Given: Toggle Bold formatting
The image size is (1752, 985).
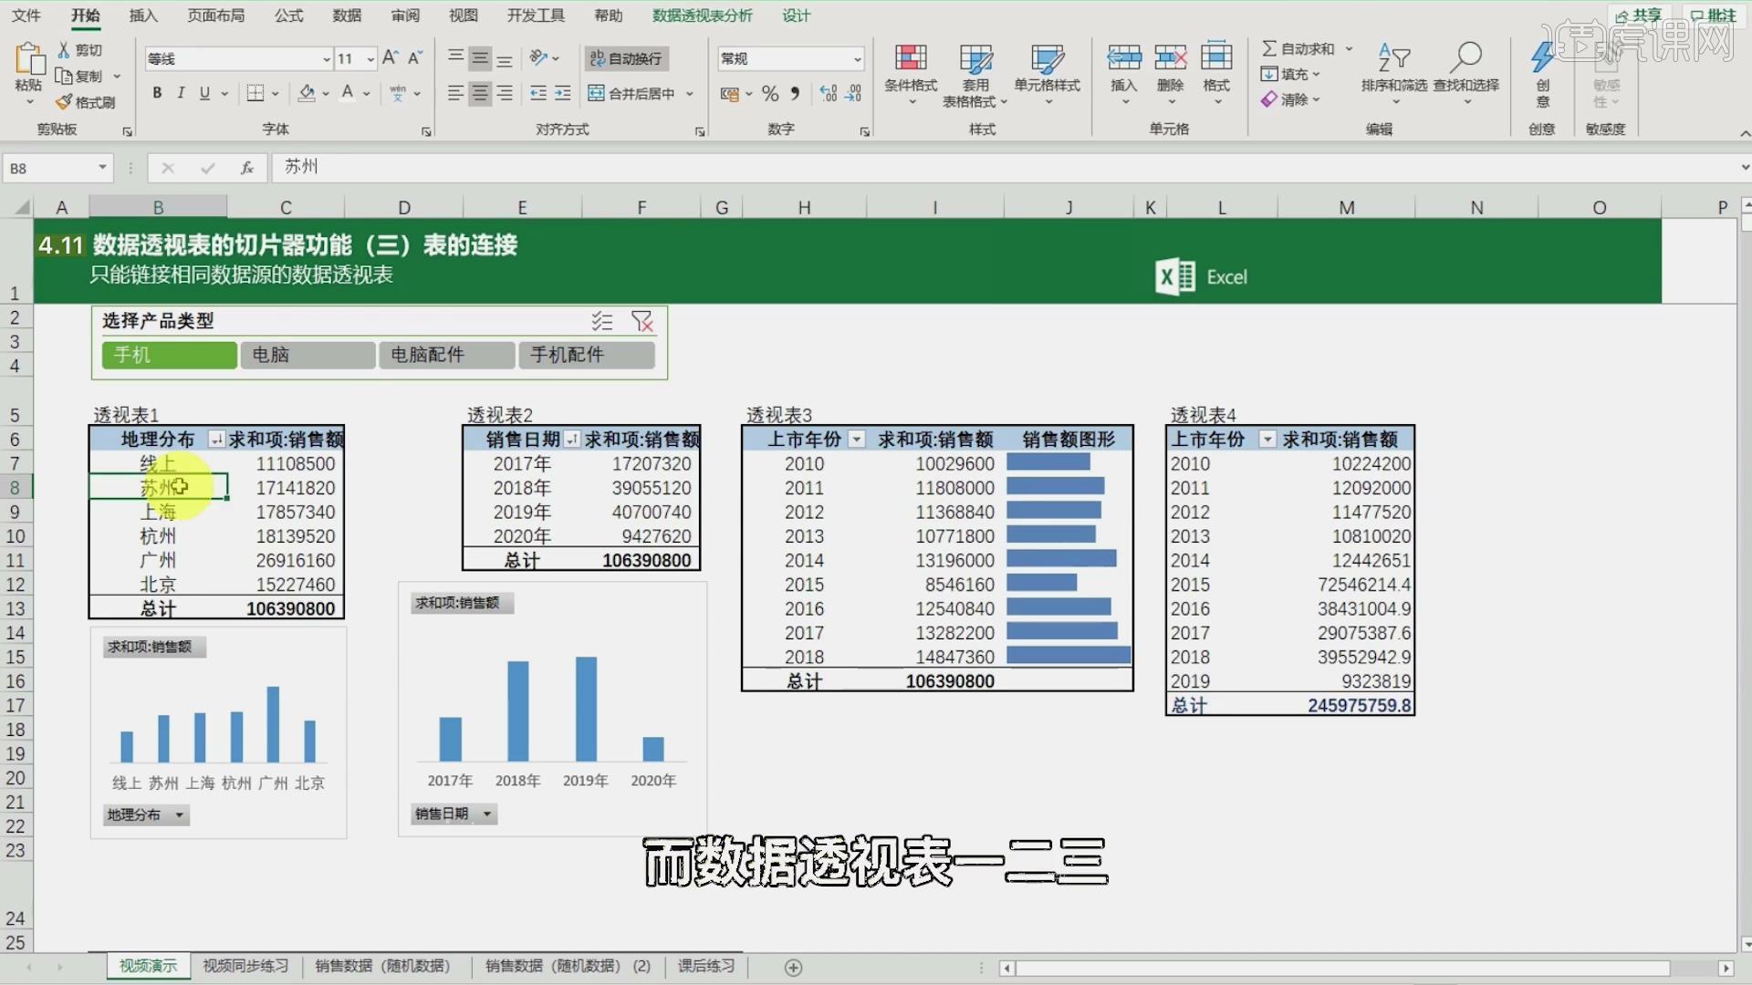Looking at the screenshot, I should pyautogui.click(x=157, y=93).
